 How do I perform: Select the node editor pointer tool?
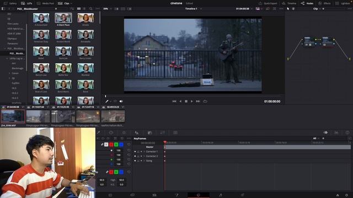[x=288, y=9]
